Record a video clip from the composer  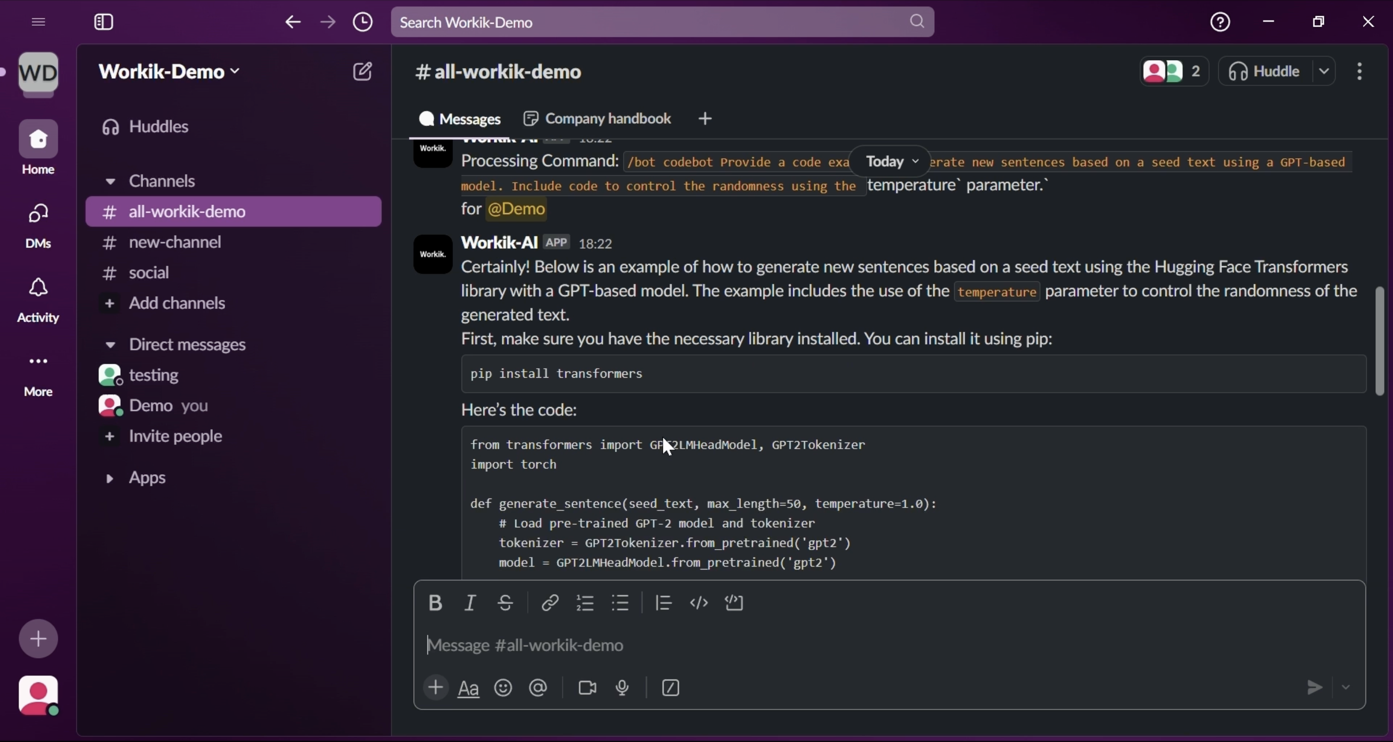click(587, 688)
